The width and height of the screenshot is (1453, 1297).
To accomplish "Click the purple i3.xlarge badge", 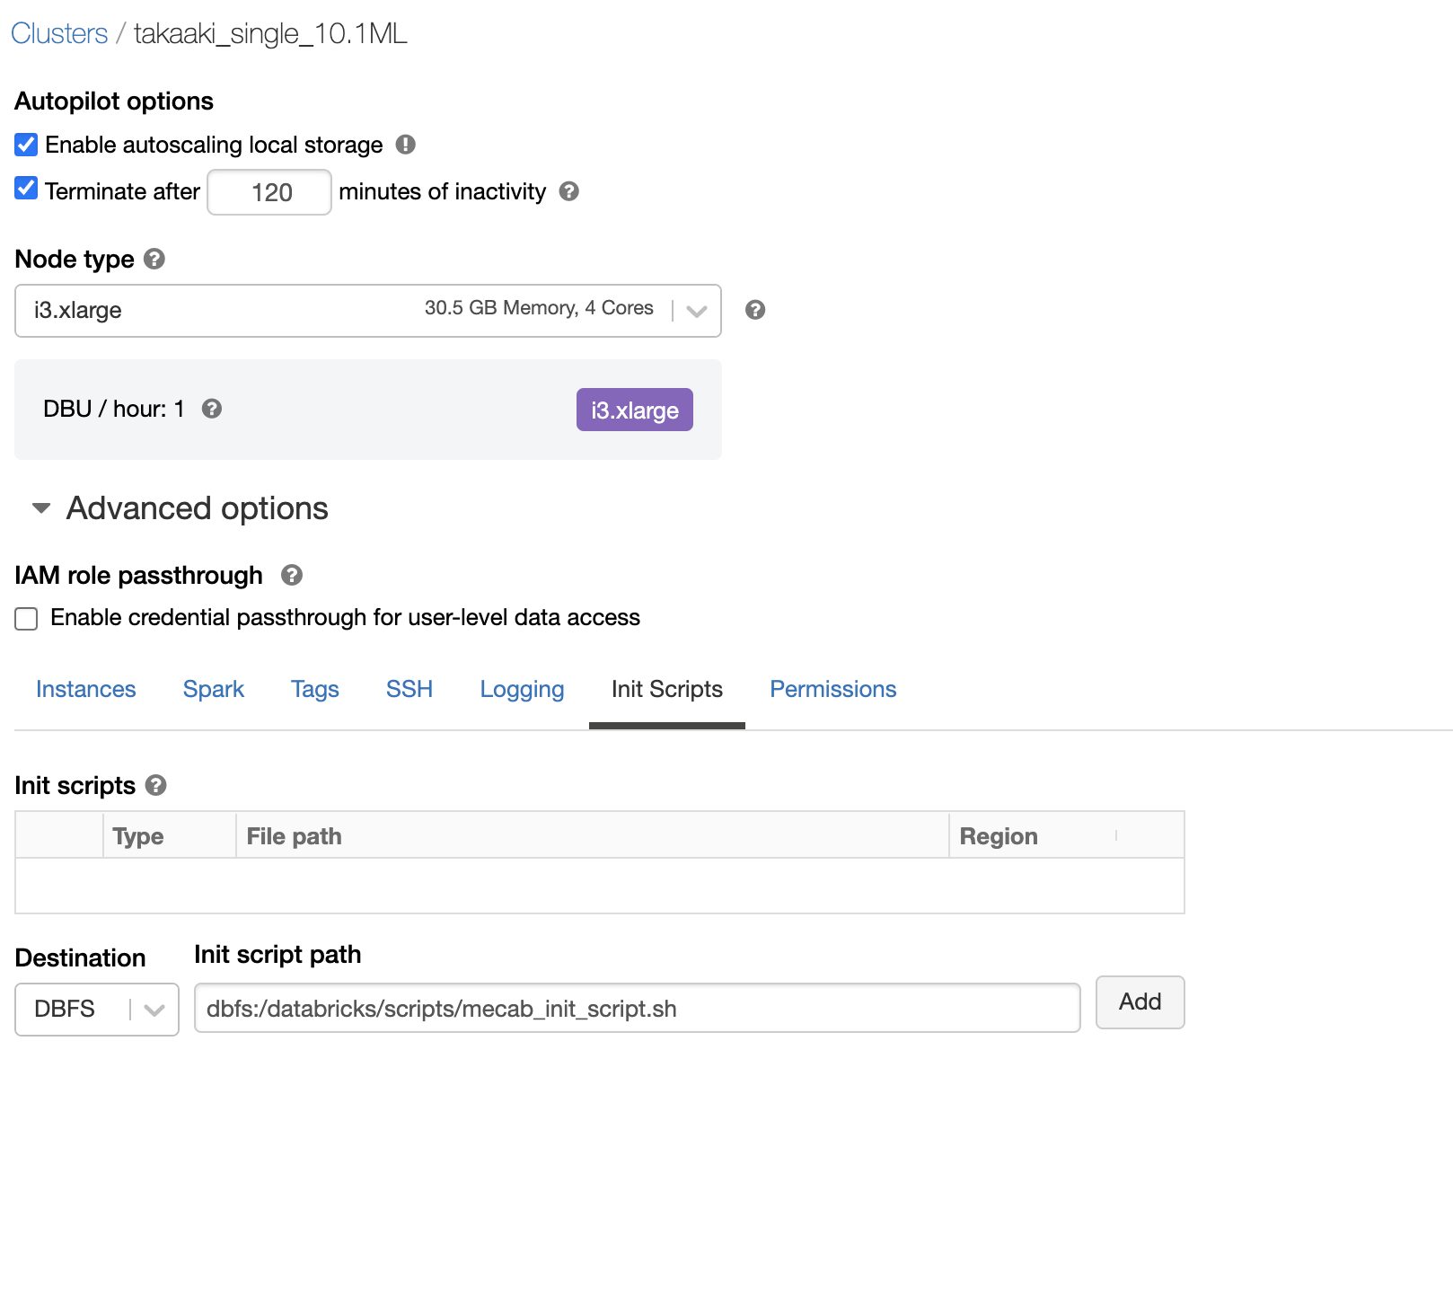I will (x=634, y=410).
